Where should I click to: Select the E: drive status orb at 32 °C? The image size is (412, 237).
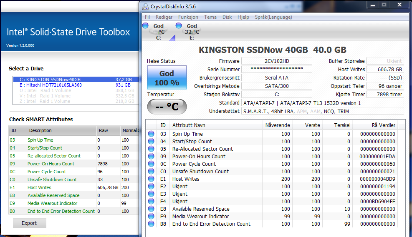tap(179, 26)
